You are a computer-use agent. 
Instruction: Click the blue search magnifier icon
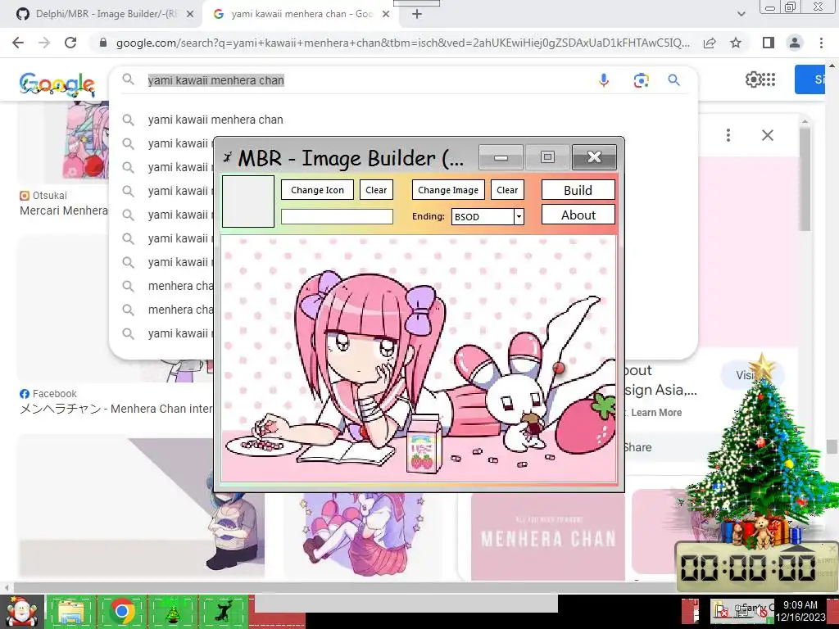pos(674,80)
